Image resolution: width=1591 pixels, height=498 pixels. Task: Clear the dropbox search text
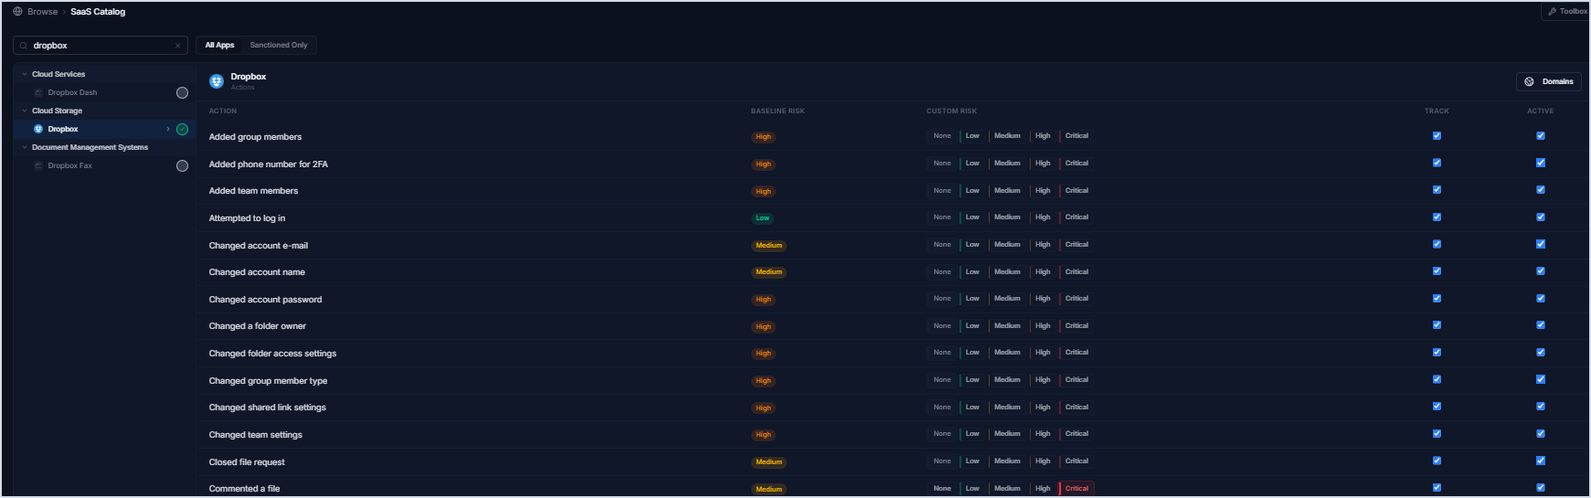point(177,46)
